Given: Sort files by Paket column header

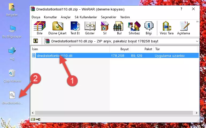Looking at the screenshot, I should coord(142,49).
